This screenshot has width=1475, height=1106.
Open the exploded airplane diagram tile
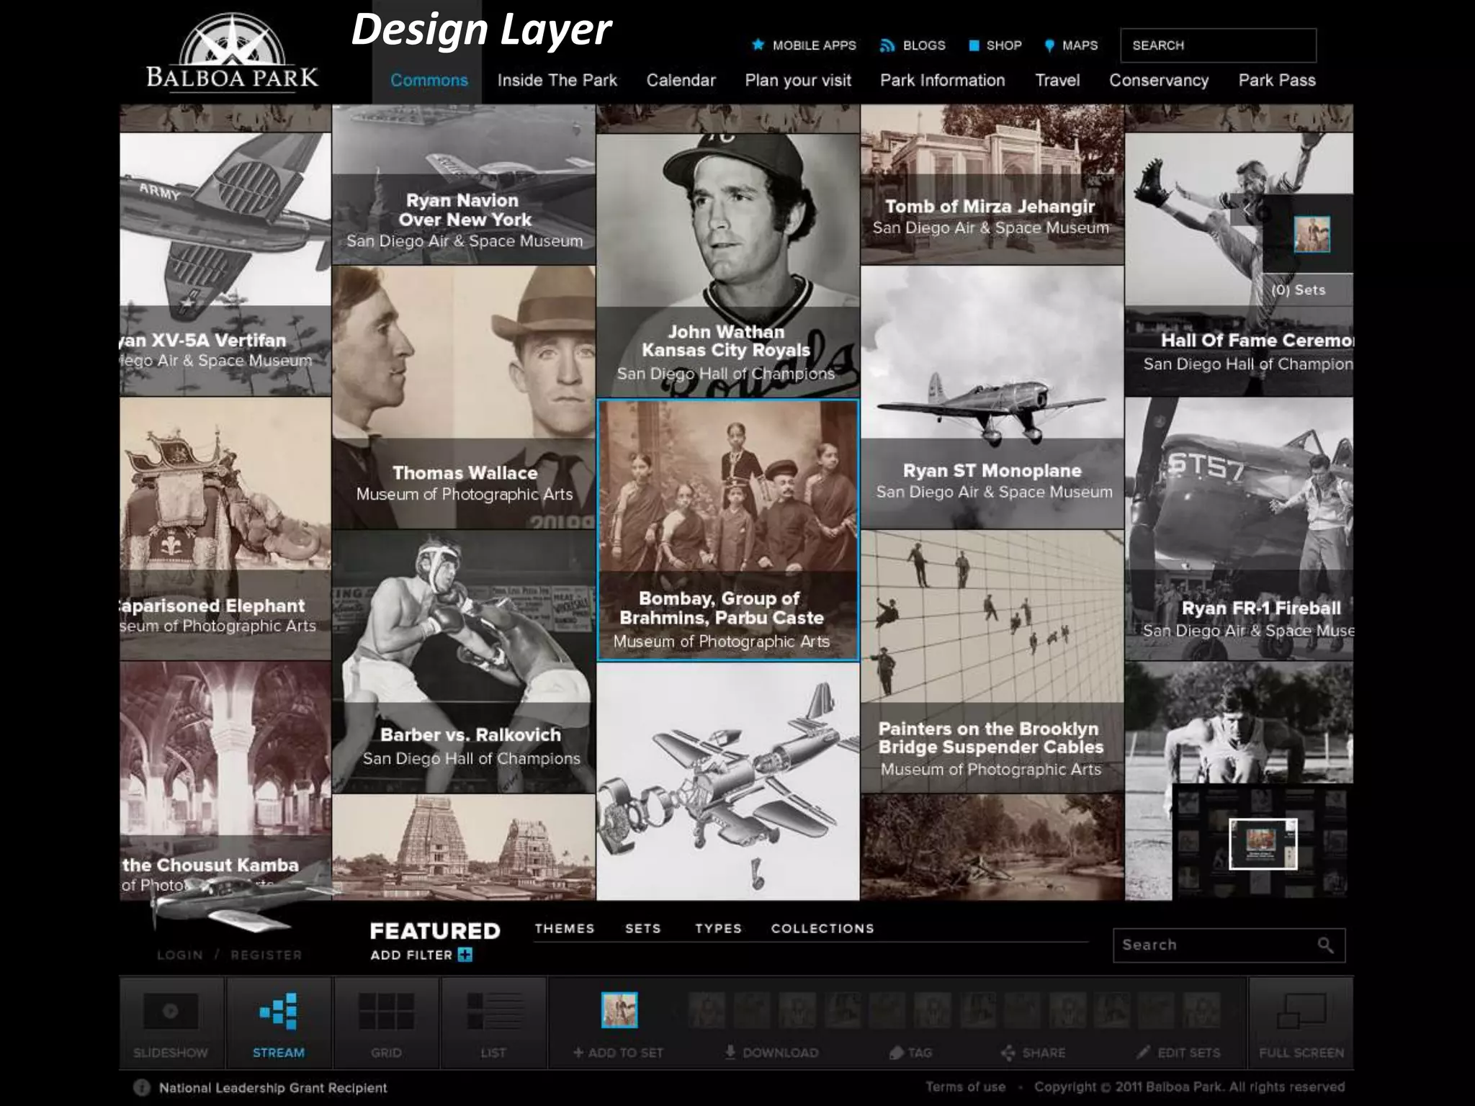[727, 781]
